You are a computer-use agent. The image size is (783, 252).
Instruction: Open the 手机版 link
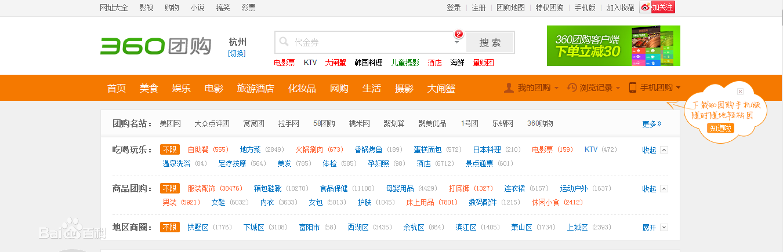[585, 8]
